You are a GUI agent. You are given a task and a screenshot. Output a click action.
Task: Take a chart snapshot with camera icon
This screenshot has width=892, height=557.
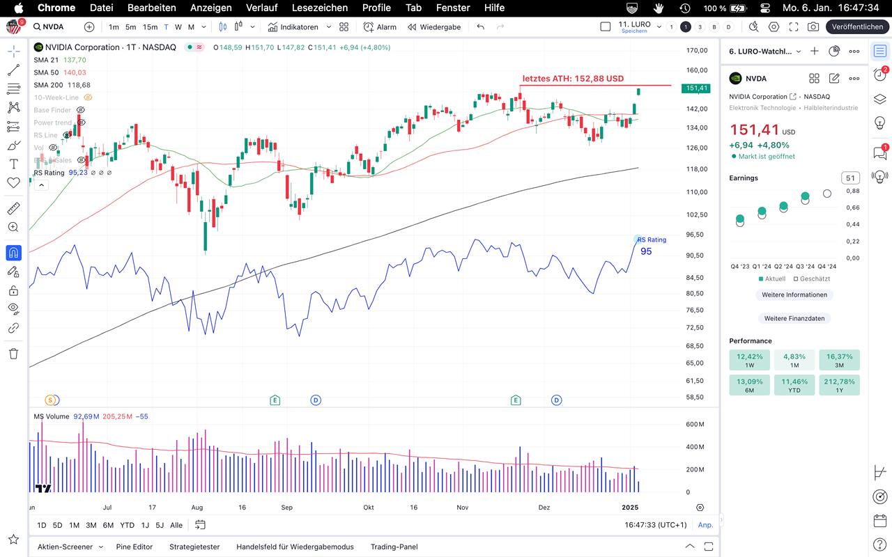[813, 27]
